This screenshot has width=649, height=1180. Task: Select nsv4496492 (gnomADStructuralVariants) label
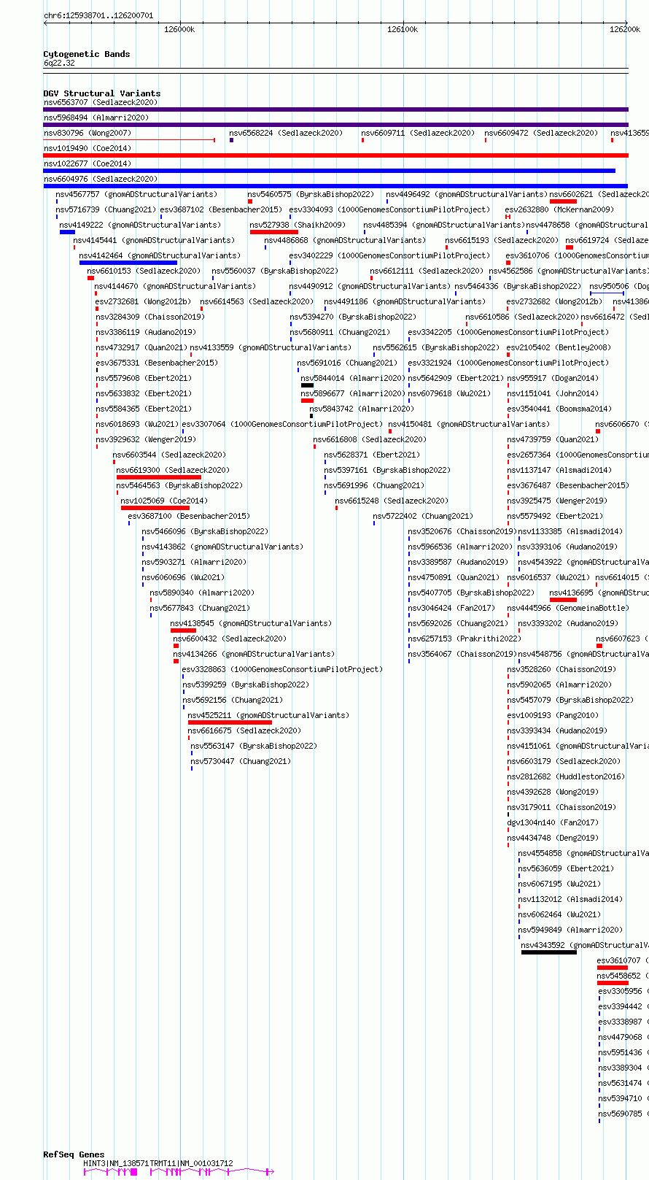point(467,194)
